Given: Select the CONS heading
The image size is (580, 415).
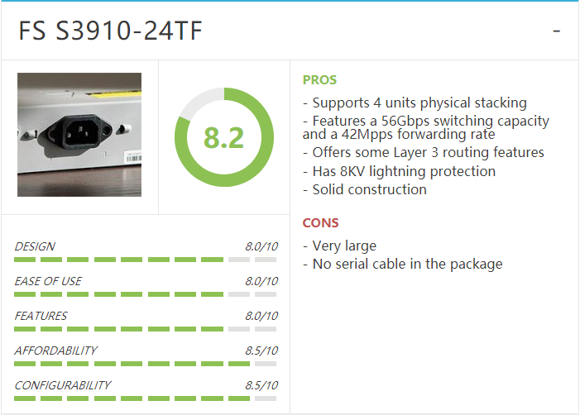Looking at the screenshot, I should 320,223.
